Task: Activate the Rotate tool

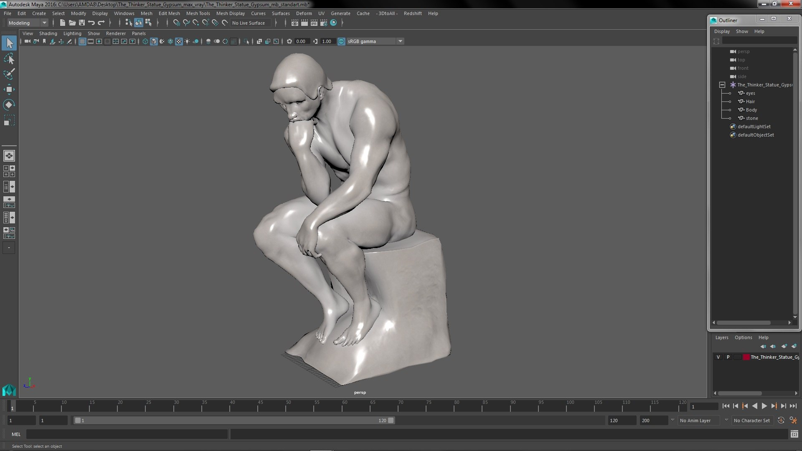Action: tap(9, 105)
